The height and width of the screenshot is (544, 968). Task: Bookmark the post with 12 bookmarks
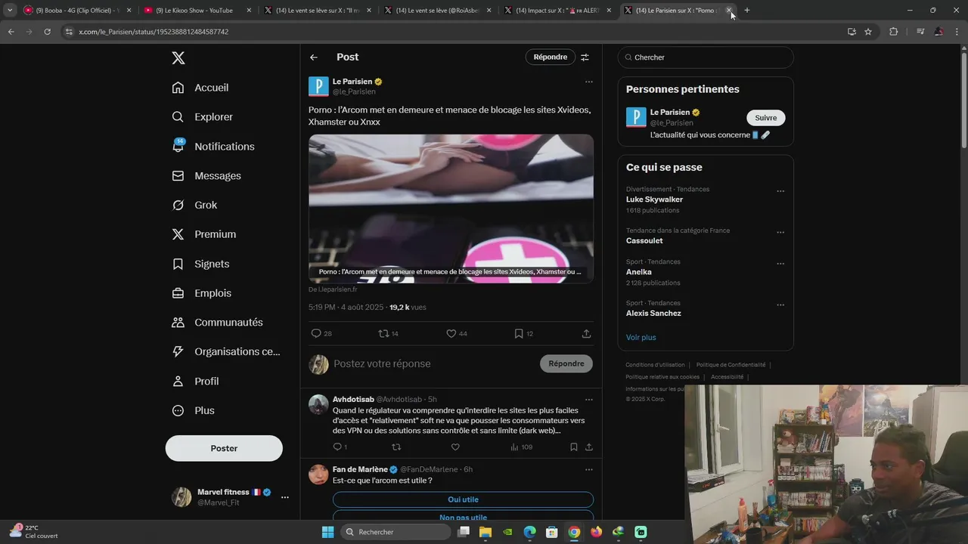pos(519,333)
